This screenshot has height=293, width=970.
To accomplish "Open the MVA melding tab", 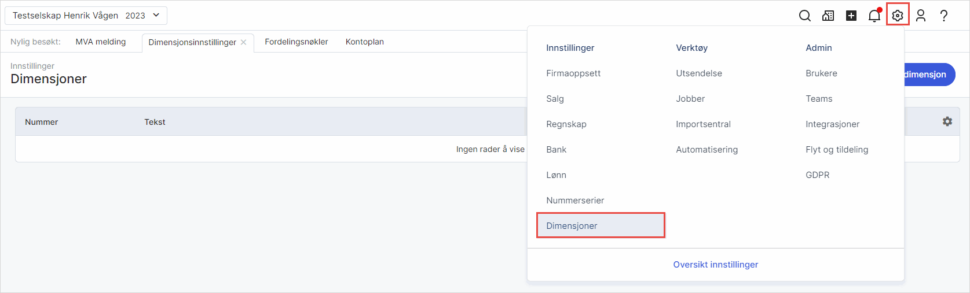I will pos(101,42).
